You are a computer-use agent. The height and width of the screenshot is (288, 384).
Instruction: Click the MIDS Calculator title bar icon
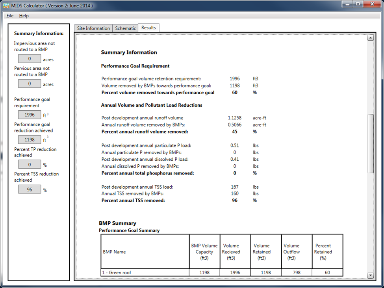[6, 6]
